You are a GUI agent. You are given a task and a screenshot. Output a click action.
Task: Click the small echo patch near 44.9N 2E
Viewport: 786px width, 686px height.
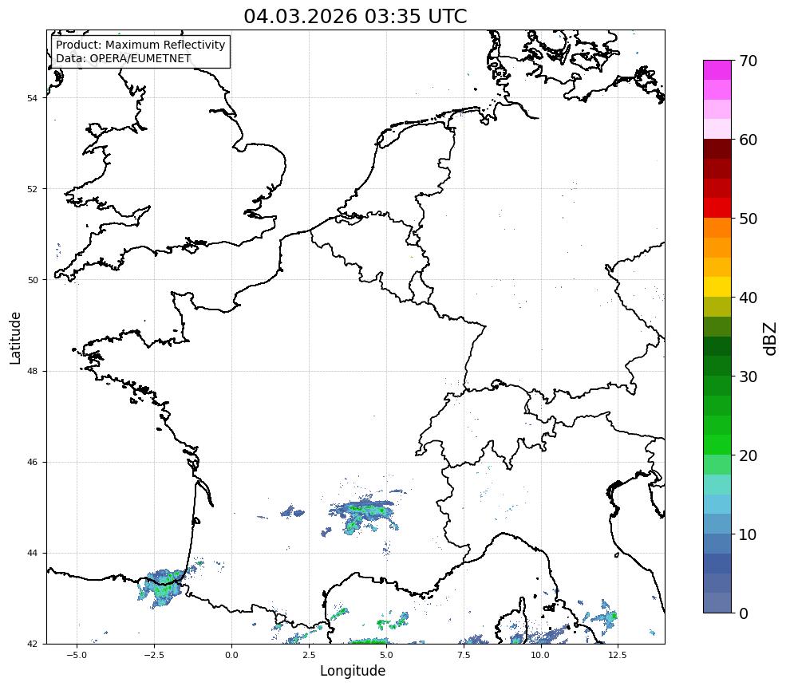[292, 511]
